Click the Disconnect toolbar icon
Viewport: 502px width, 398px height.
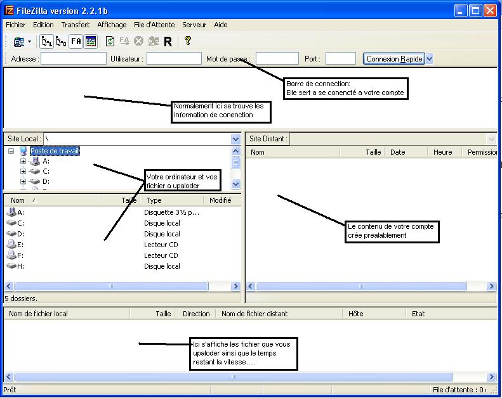(x=154, y=42)
